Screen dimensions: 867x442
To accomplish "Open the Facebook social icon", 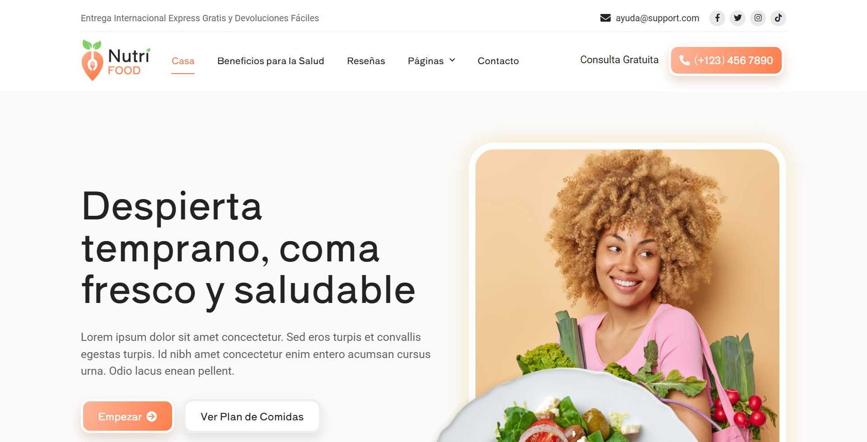I will [x=717, y=18].
